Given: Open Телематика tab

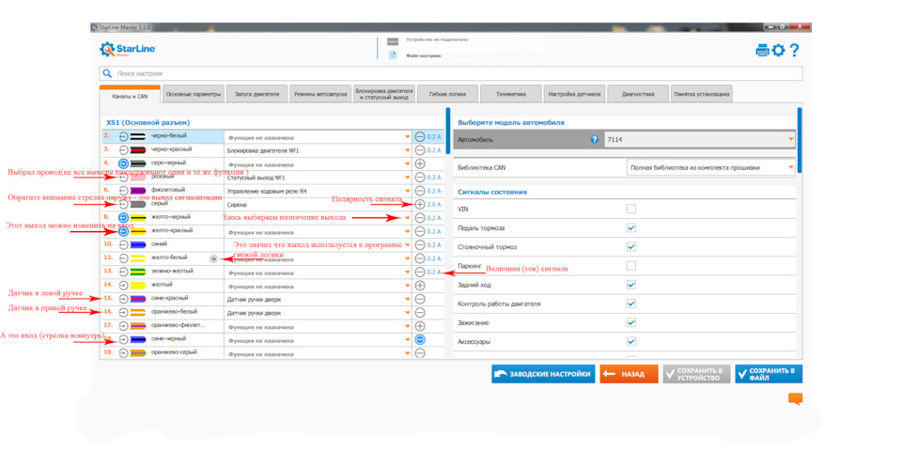Looking at the screenshot, I should pyautogui.click(x=511, y=94).
